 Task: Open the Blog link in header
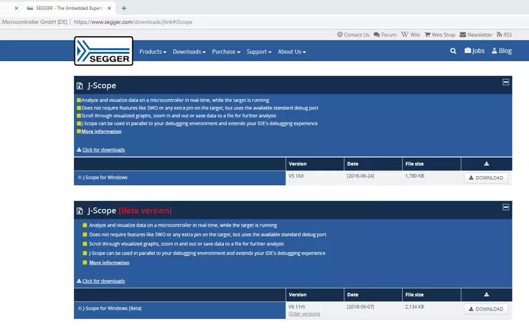(501, 51)
